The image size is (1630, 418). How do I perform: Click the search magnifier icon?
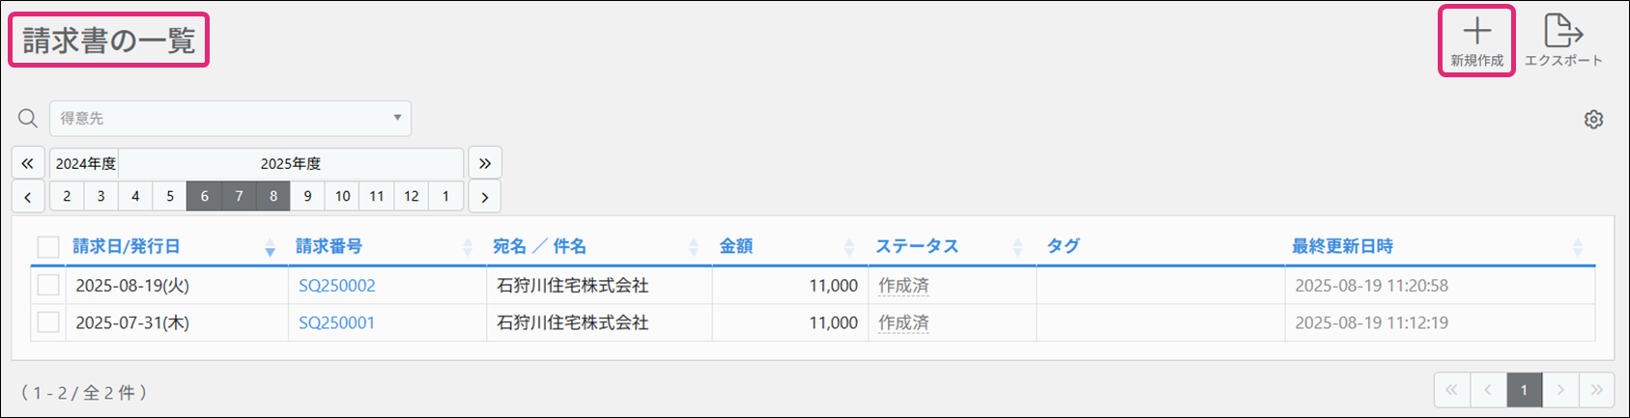28,119
